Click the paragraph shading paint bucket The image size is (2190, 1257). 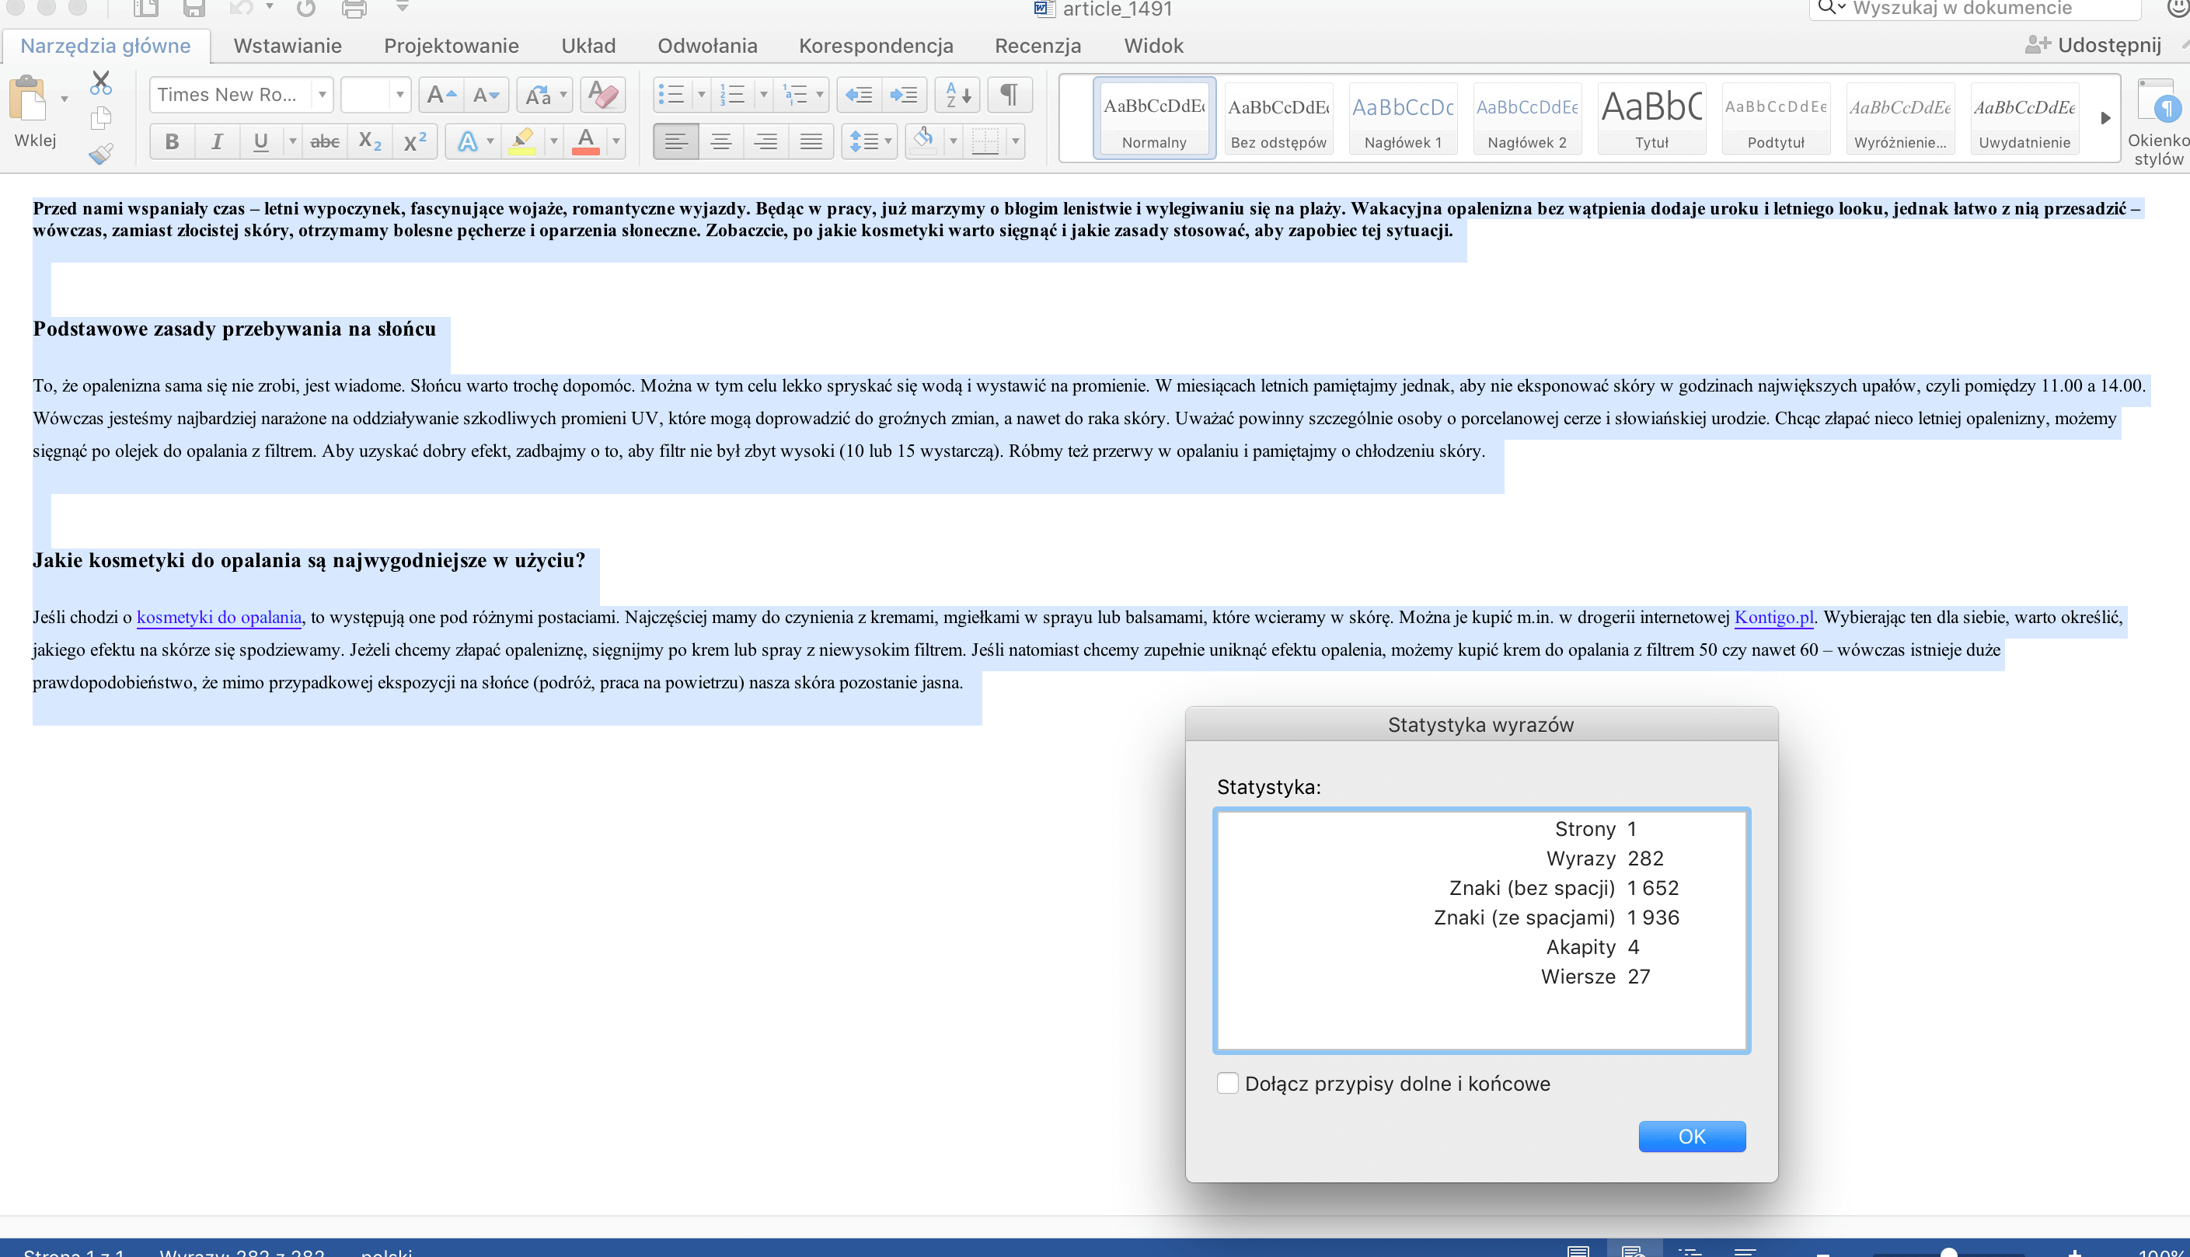click(x=924, y=141)
